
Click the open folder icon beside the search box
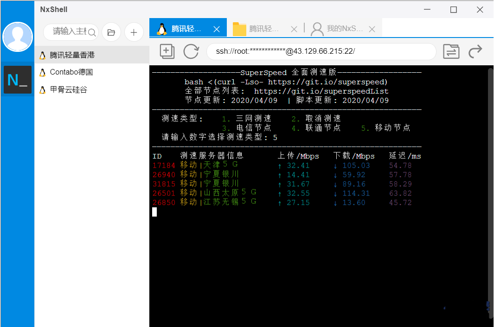click(x=110, y=32)
